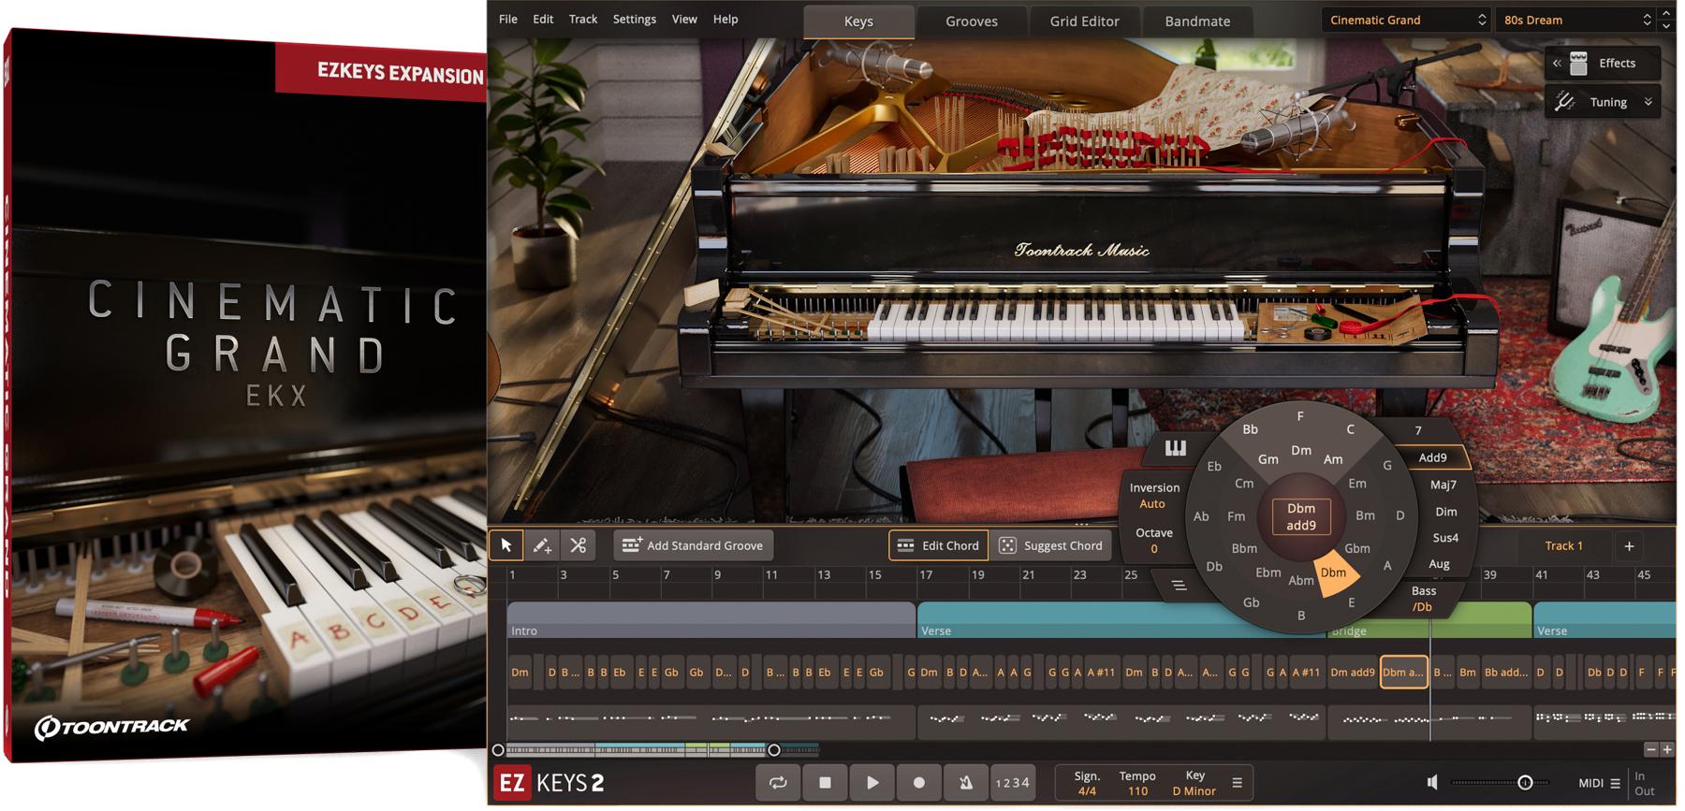This screenshot has height=811, width=1685.
Task: Select the Dbm wedge on chord wheel
Action: click(x=1336, y=573)
